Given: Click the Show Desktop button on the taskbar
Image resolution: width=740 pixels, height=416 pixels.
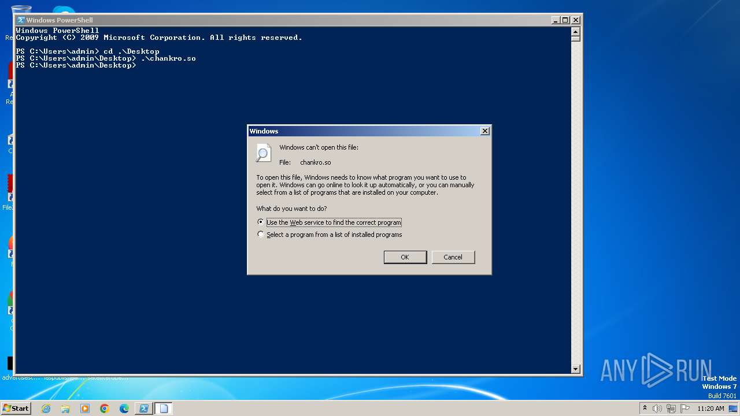Looking at the screenshot, I should click(x=733, y=408).
